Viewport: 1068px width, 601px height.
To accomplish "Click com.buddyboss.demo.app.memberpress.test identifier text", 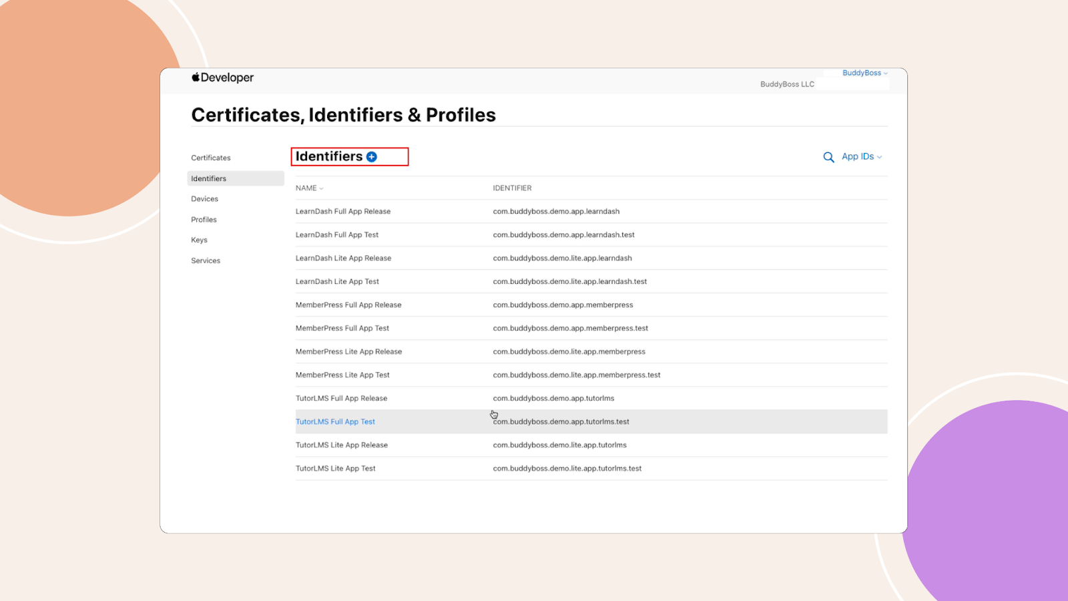I will (571, 329).
